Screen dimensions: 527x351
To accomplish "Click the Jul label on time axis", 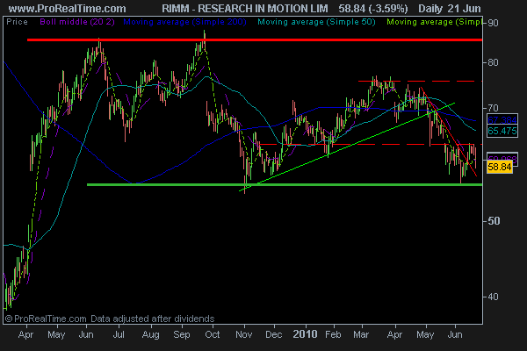I will tap(119, 334).
